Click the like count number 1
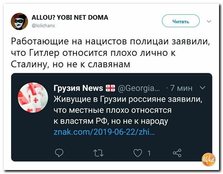Image resolution: width=223 pixels, height=174 pixels. tap(149, 153)
